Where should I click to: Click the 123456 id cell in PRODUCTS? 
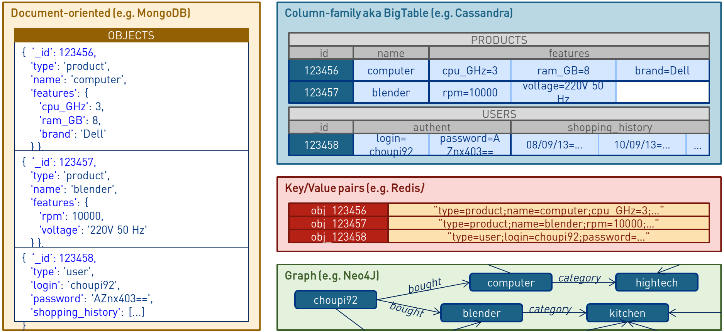(321, 71)
